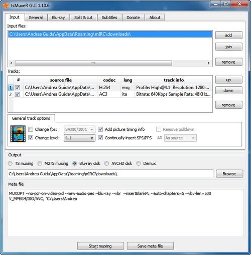Click the codec column header
This screenshot has width=251, height=255.
[x=109, y=80]
